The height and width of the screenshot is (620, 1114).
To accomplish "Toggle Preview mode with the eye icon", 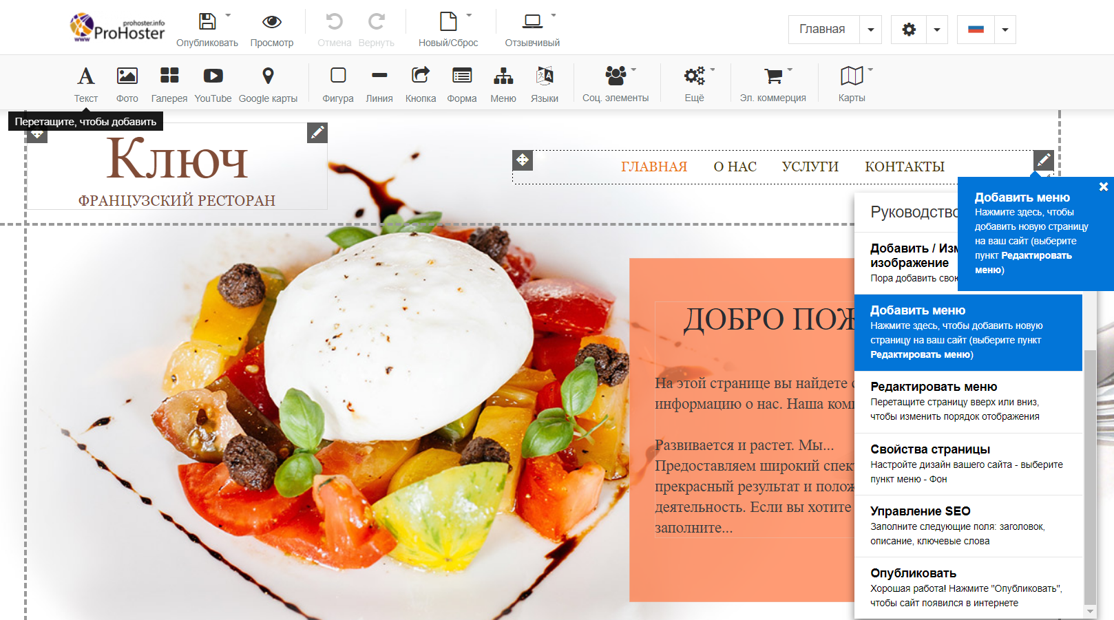I will 272,22.
